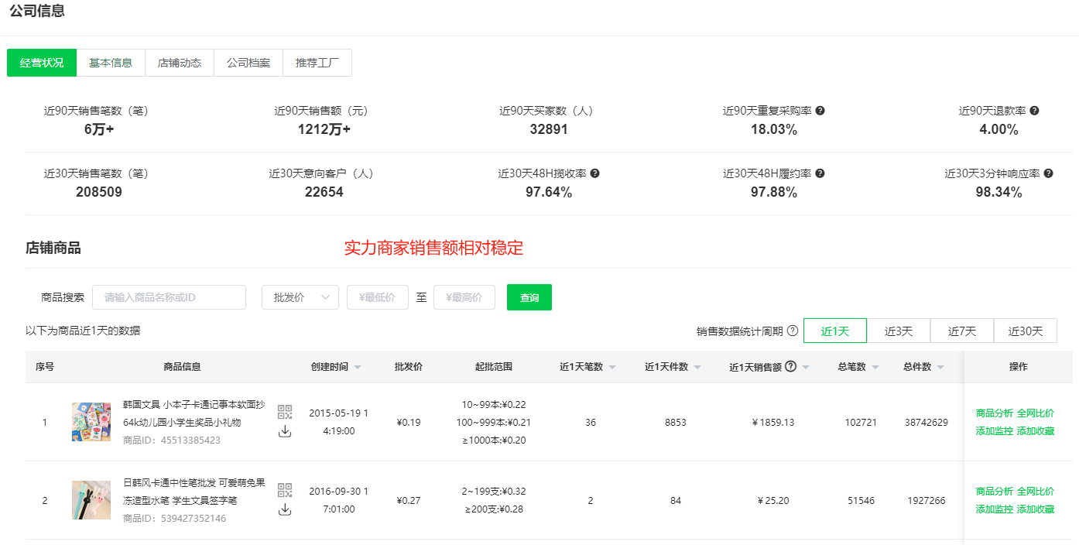
Task: Click the first product thumbnail image
Action: pyautogui.click(x=91, y=422)
